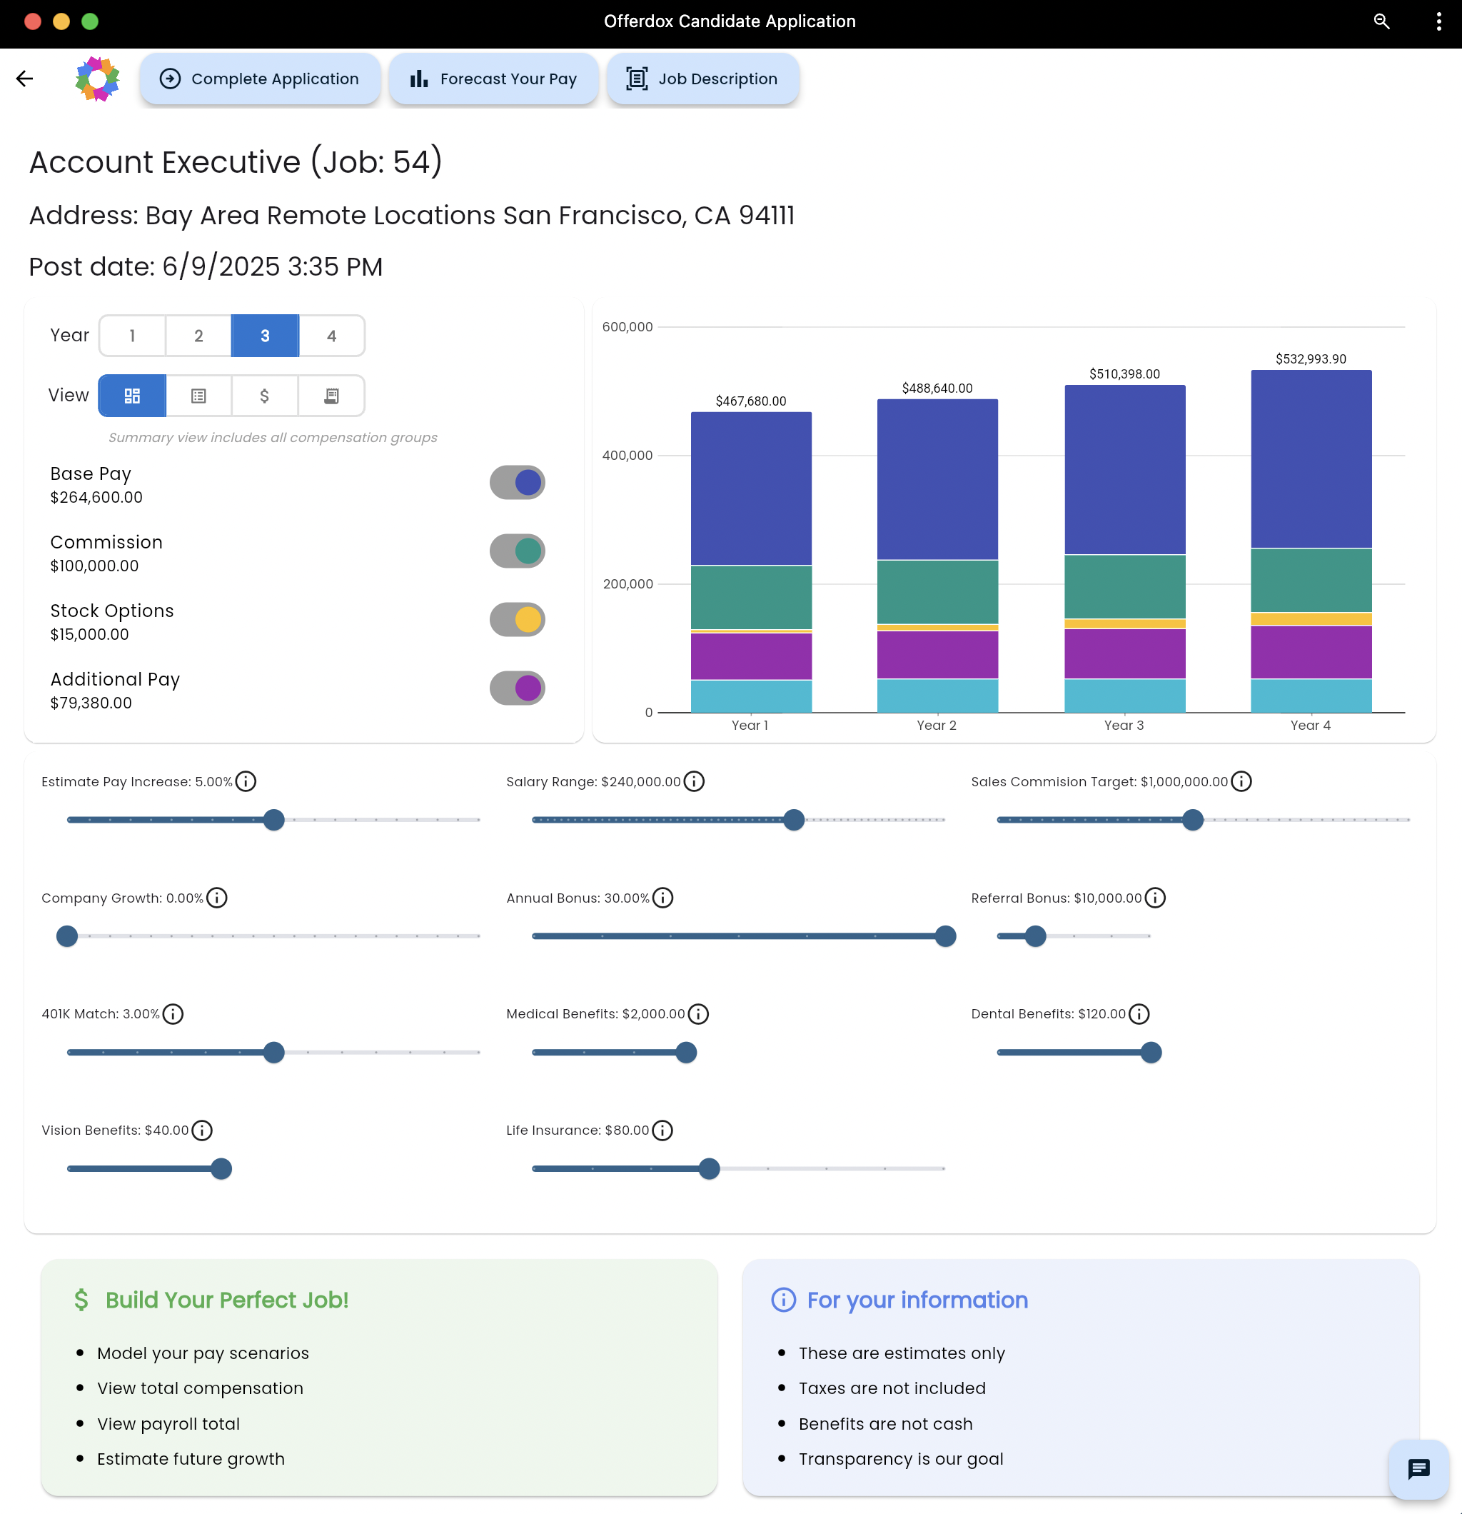Open the Job Description button

point(702,79)
